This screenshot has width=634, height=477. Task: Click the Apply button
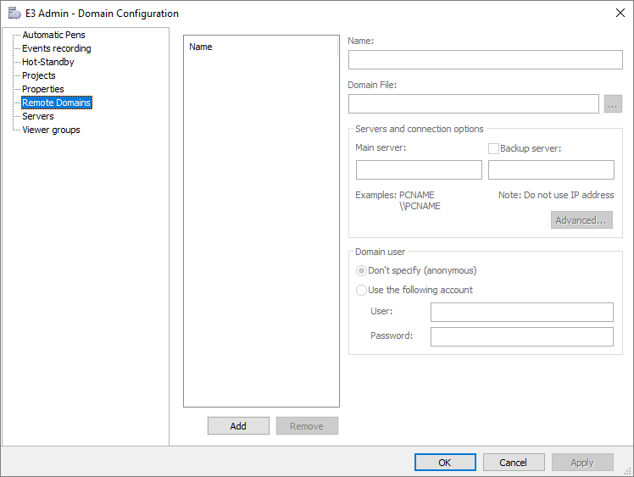pyautogui.click(x=582, y=462)
